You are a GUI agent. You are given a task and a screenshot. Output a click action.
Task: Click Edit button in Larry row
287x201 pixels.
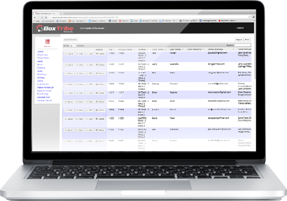(90, 65)
